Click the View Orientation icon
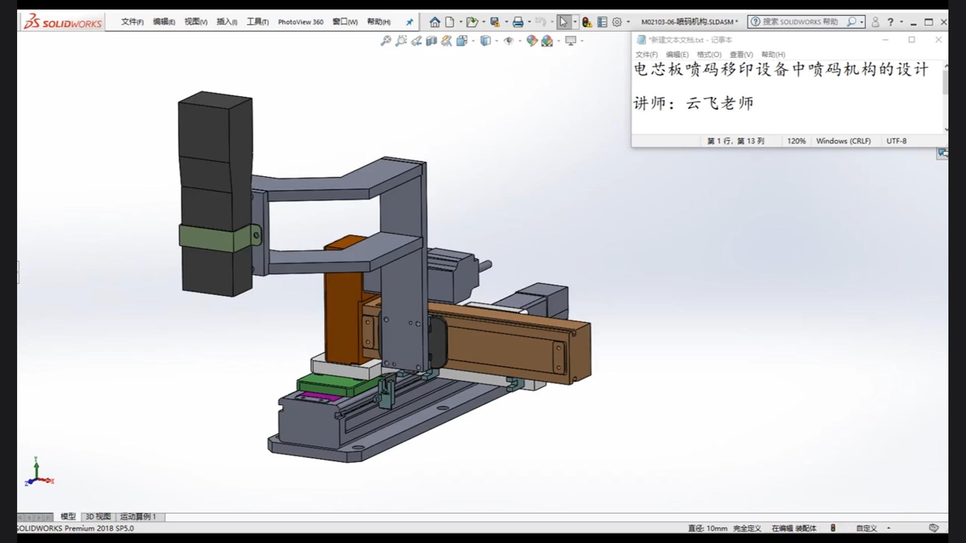The height and width of the screenshot is (543, 966). coord(462,41)
